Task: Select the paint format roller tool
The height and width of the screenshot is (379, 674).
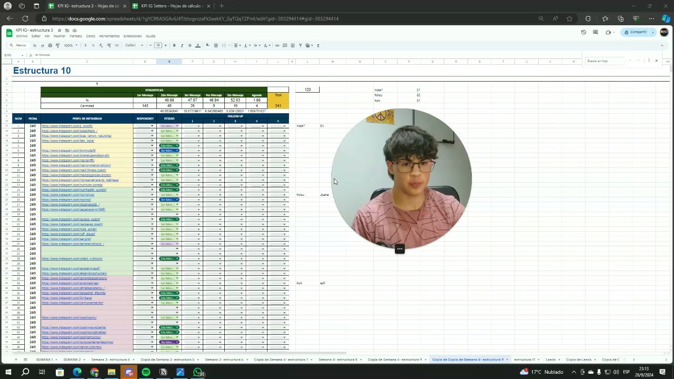Action: click(x=57, y=45)
